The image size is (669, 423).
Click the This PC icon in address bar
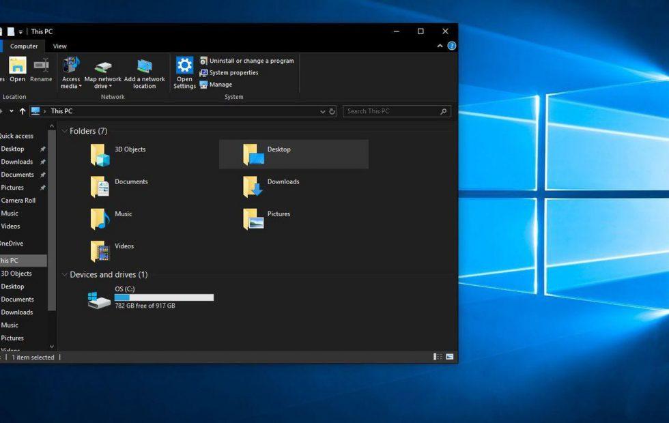[x=35, y=111]
